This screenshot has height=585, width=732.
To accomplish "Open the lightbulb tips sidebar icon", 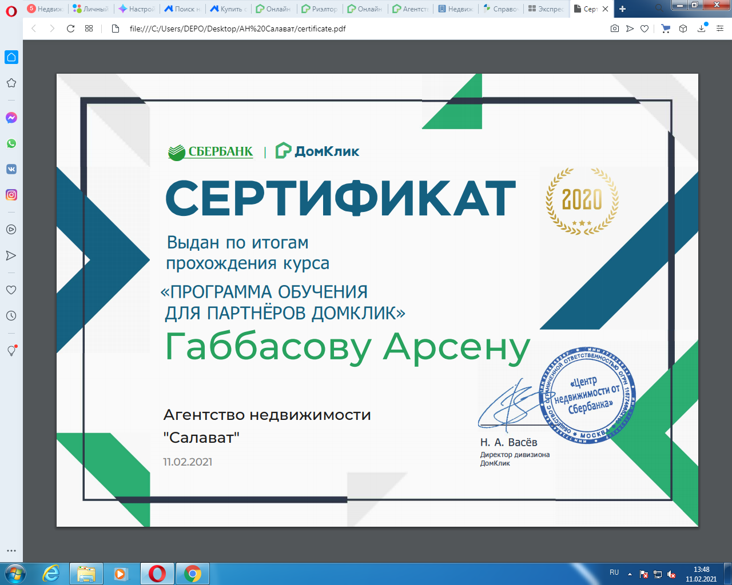I will 11,351.
